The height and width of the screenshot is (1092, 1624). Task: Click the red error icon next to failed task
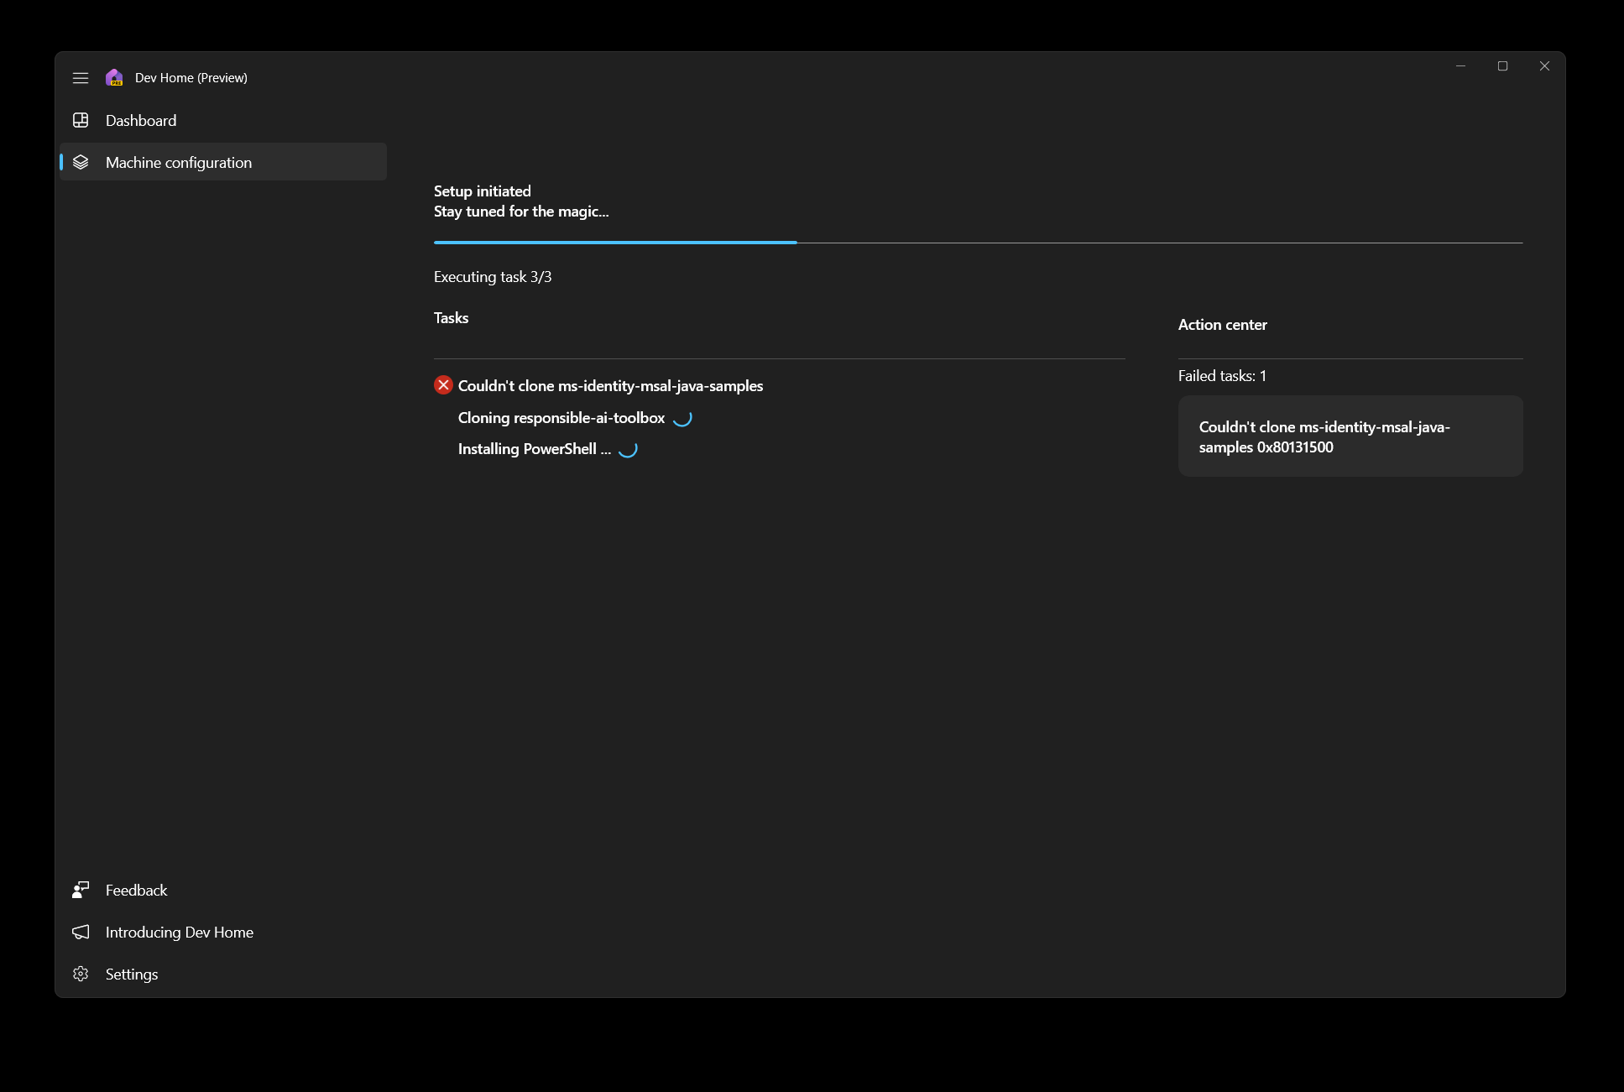443,385
